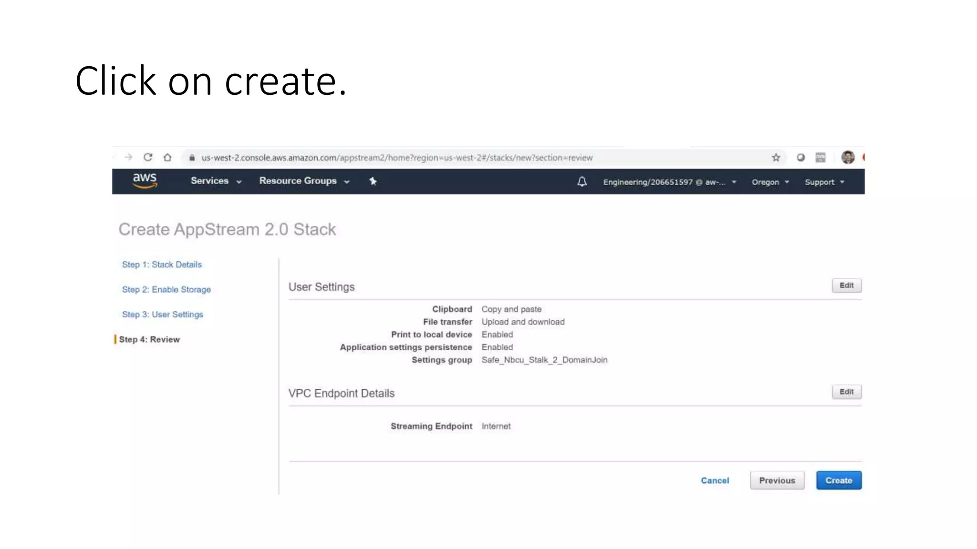Click the 'Clipboard' label
This screenshot has height=549, width=977.
coord(452,309)
